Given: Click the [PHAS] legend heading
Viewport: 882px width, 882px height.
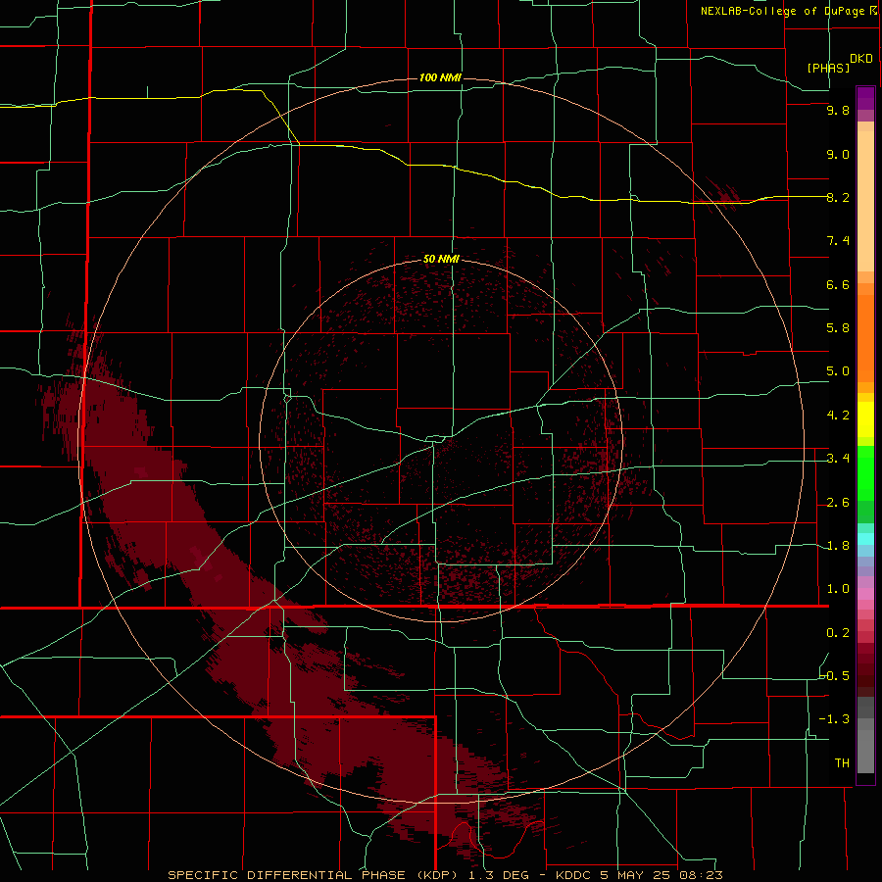Looking at the screenshot, I should coord(828,68).
